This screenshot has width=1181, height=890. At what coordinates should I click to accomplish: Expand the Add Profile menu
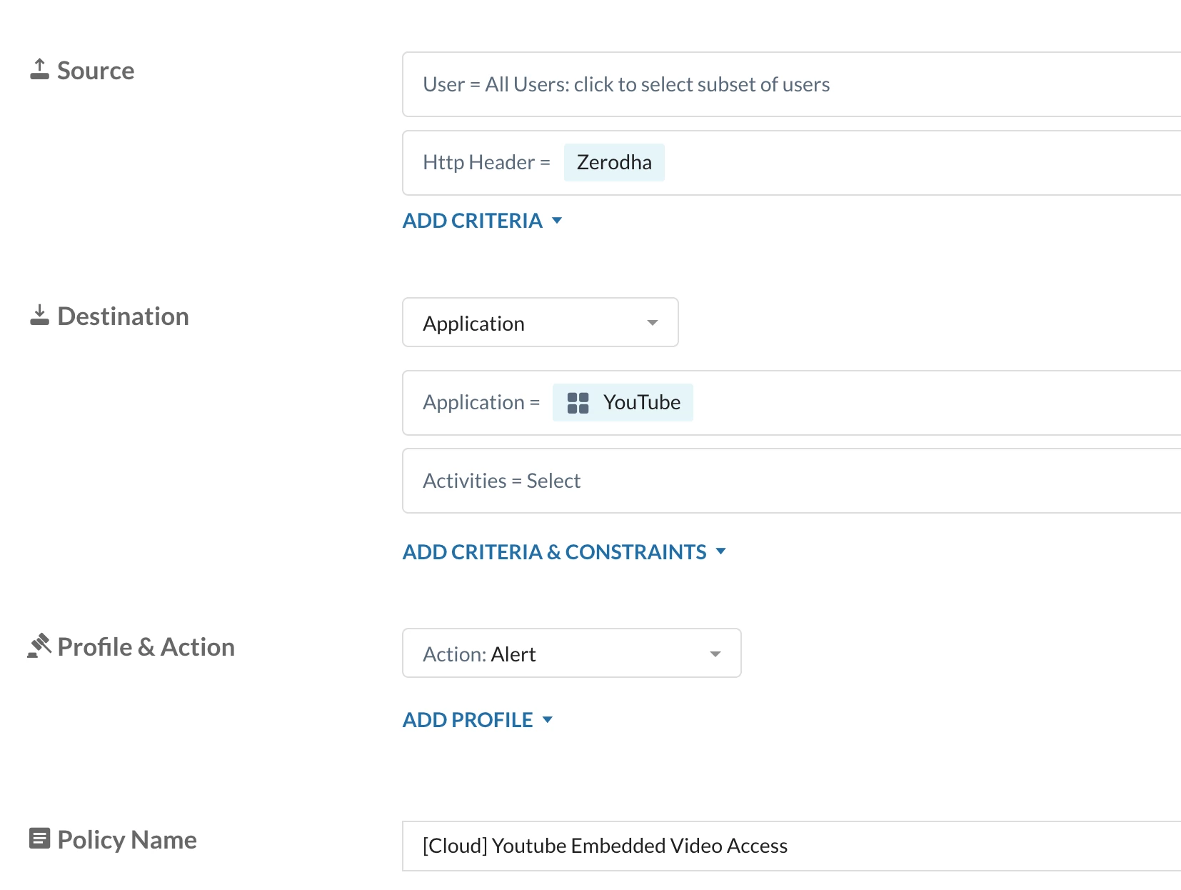click(x=468, y=720)
